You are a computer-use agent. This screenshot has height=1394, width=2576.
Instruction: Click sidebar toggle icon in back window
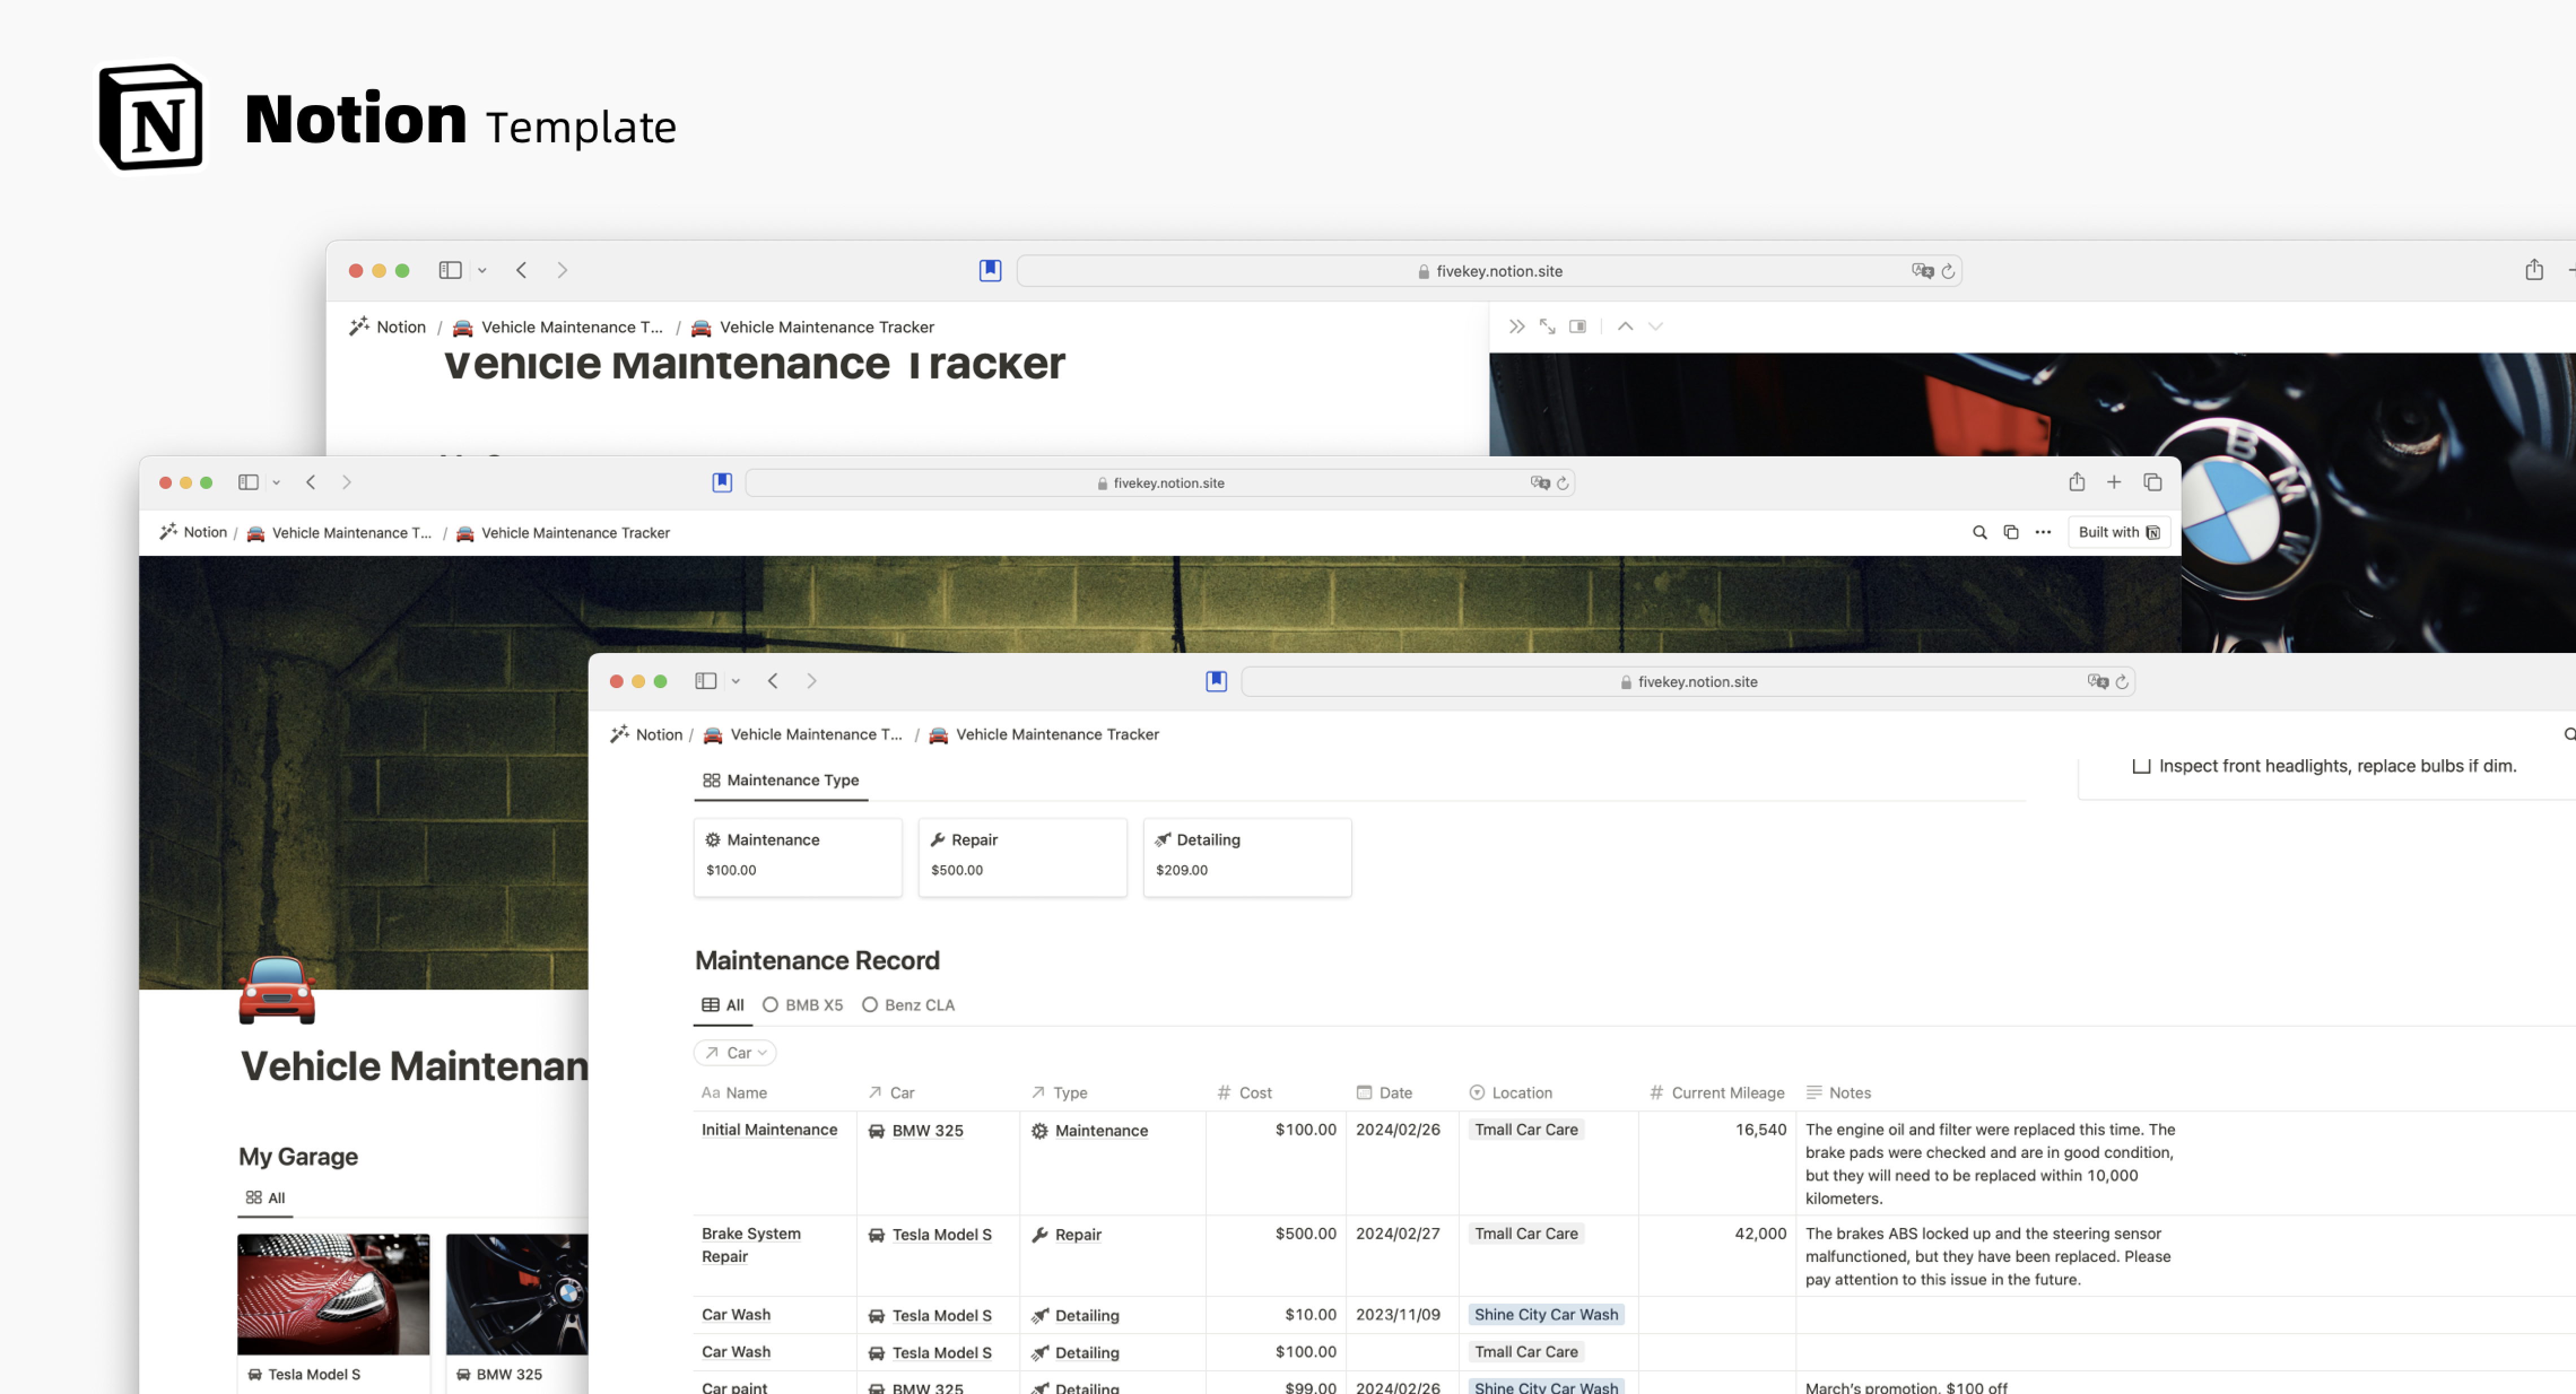pyautogui.click(x=450, y=270)
